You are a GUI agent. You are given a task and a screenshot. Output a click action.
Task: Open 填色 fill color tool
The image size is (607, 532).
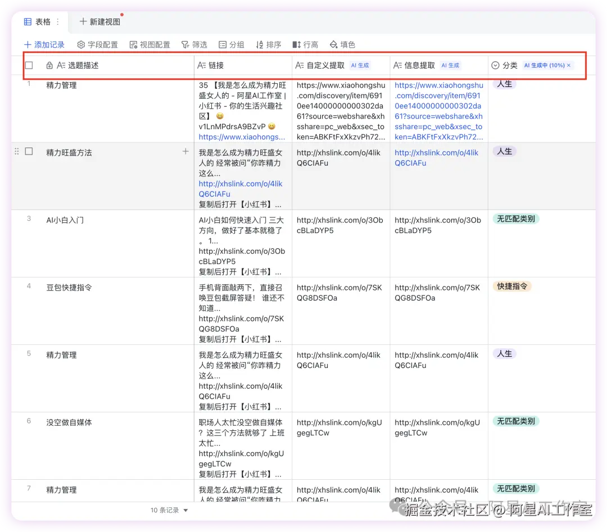(x=343, y=44)
